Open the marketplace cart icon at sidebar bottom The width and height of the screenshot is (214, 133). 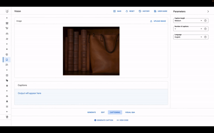[7, 117]
